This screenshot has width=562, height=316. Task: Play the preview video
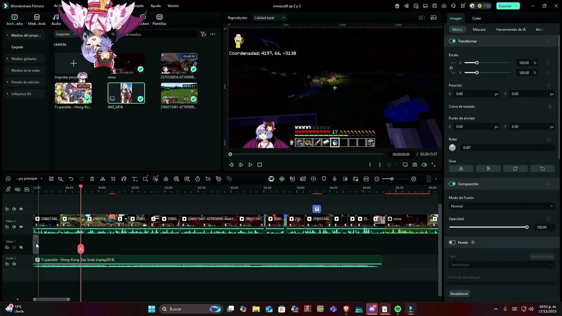click(x=250, y=165)
